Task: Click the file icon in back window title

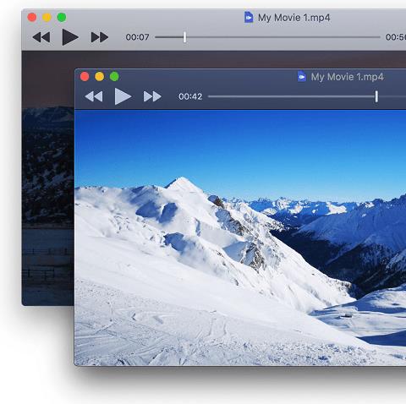Action: pos(249,17)
